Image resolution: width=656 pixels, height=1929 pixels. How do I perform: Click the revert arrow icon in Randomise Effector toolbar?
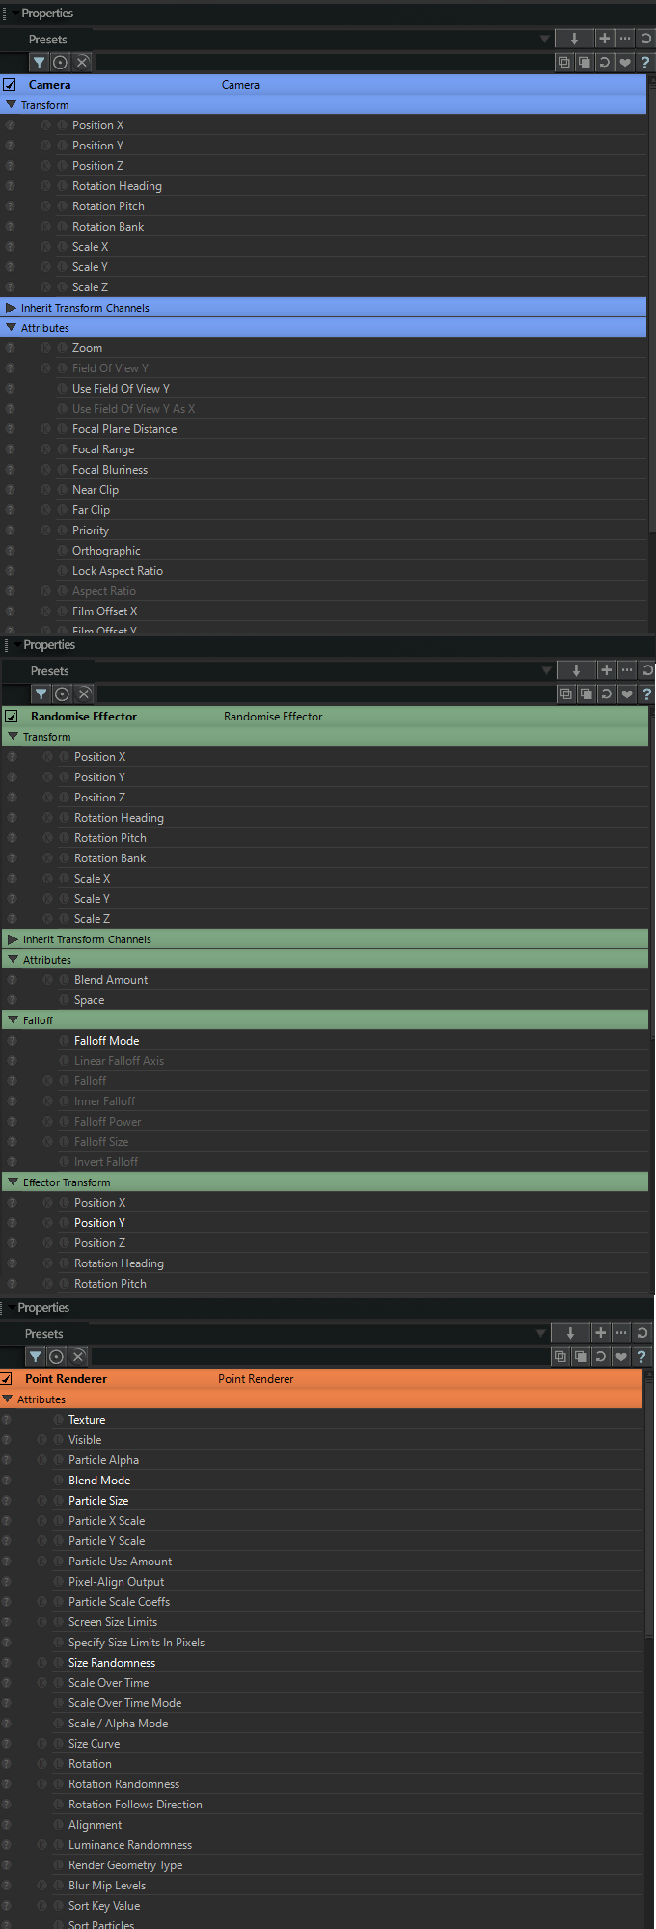pyautogui.click(x=606, y=693)
